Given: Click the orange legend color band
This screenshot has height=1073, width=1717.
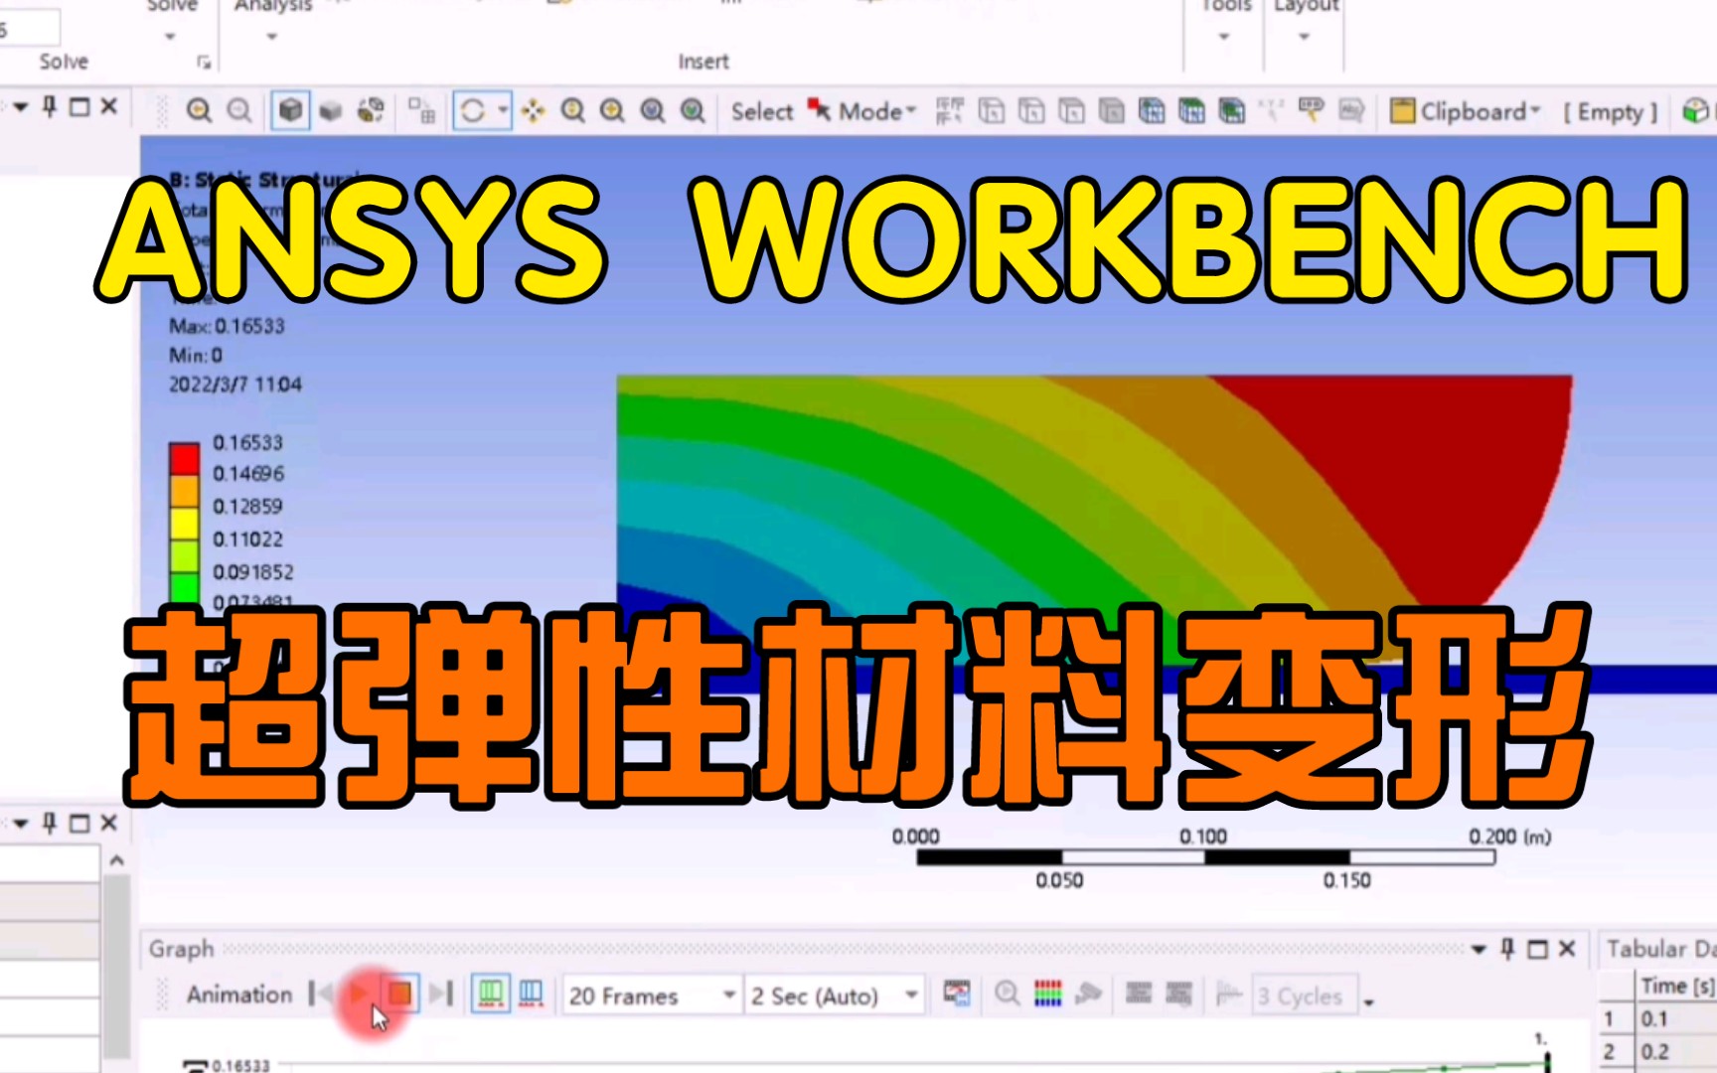Looking at the screenshot, I should (184, 492).
